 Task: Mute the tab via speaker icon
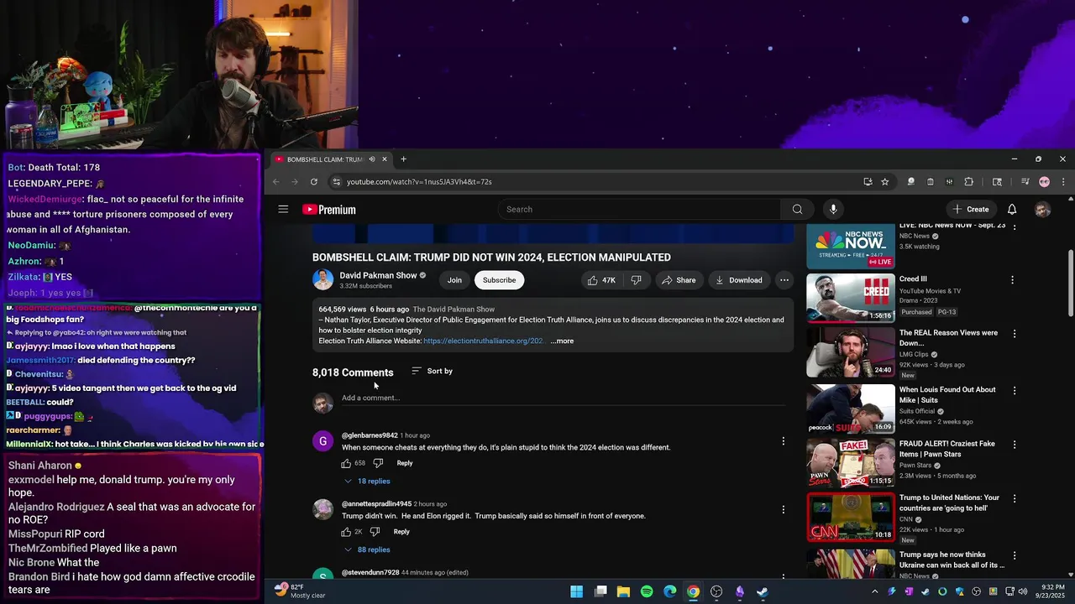(372, 159)
